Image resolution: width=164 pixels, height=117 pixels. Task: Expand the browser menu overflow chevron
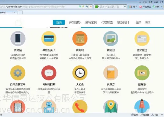pyautogui.click(x=140, y=2)
